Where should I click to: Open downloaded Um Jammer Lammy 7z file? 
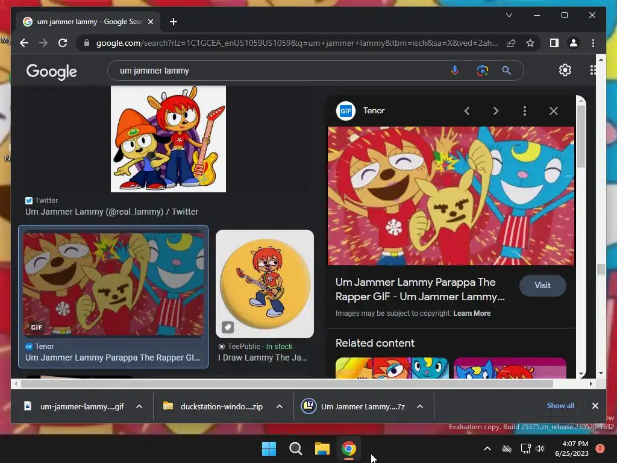pos(353,406)
